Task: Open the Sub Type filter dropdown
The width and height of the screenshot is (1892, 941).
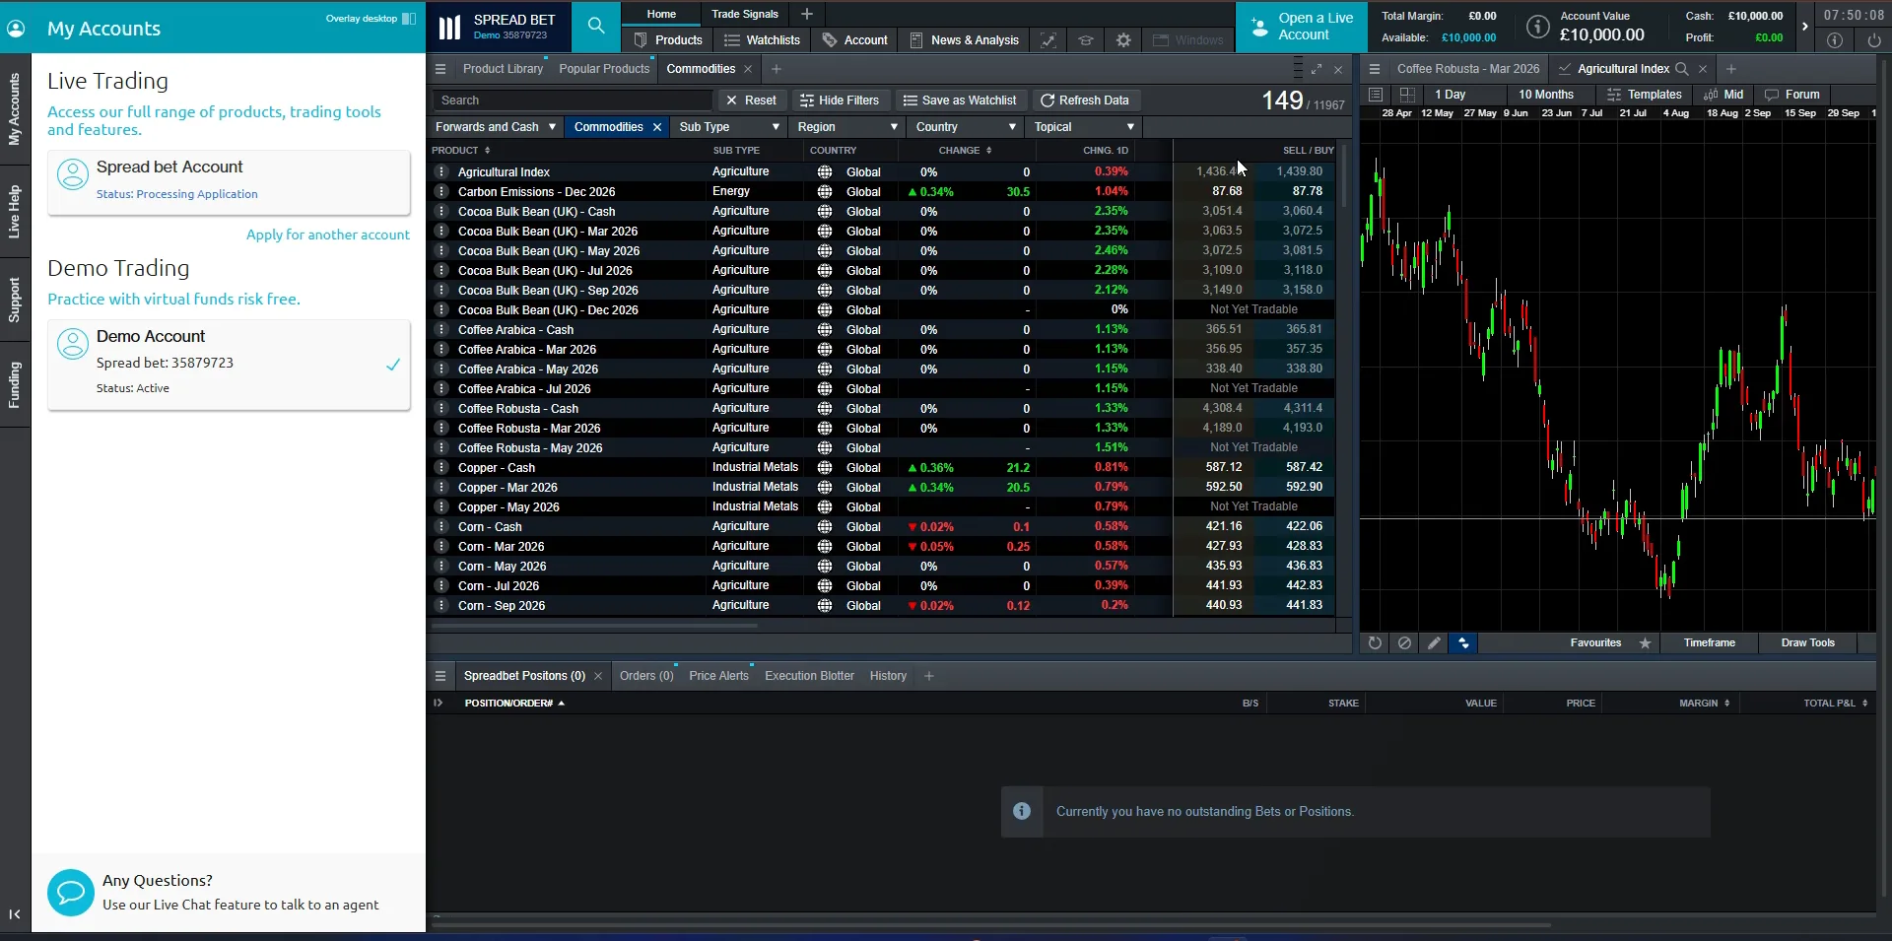Action: (x=729, y=127)
